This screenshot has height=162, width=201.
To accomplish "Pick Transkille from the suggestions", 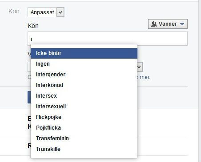I will 84,149.
